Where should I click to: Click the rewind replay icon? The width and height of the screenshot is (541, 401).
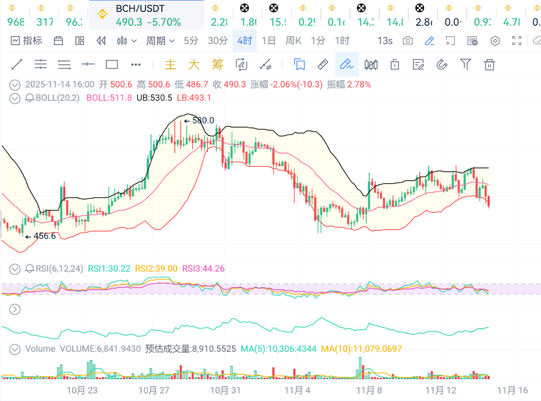tap(101, 41)
